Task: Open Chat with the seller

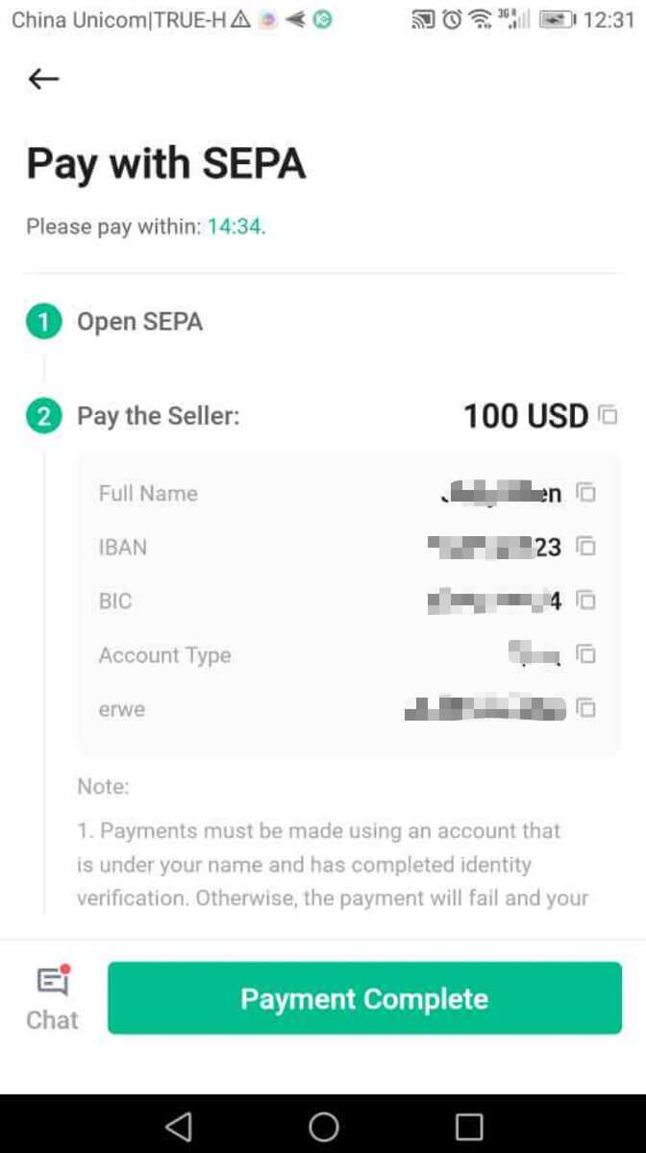Action: tap(51, 997)
